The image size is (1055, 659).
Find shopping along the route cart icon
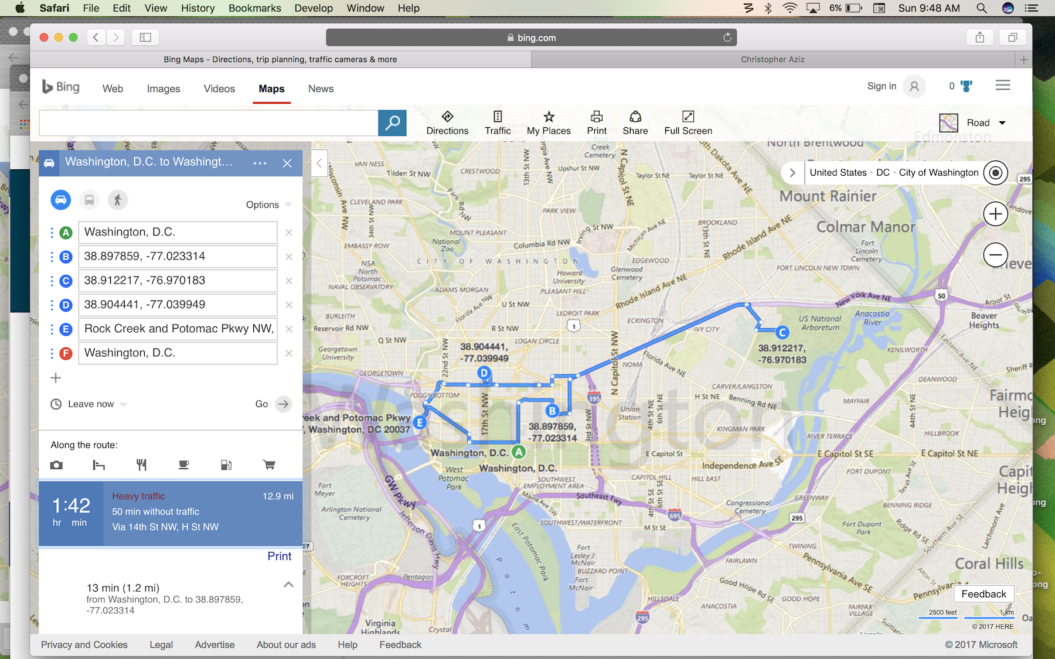tap(269, 465)
